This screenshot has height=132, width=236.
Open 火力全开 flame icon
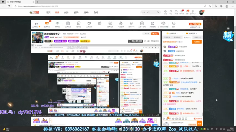point(121,24)
